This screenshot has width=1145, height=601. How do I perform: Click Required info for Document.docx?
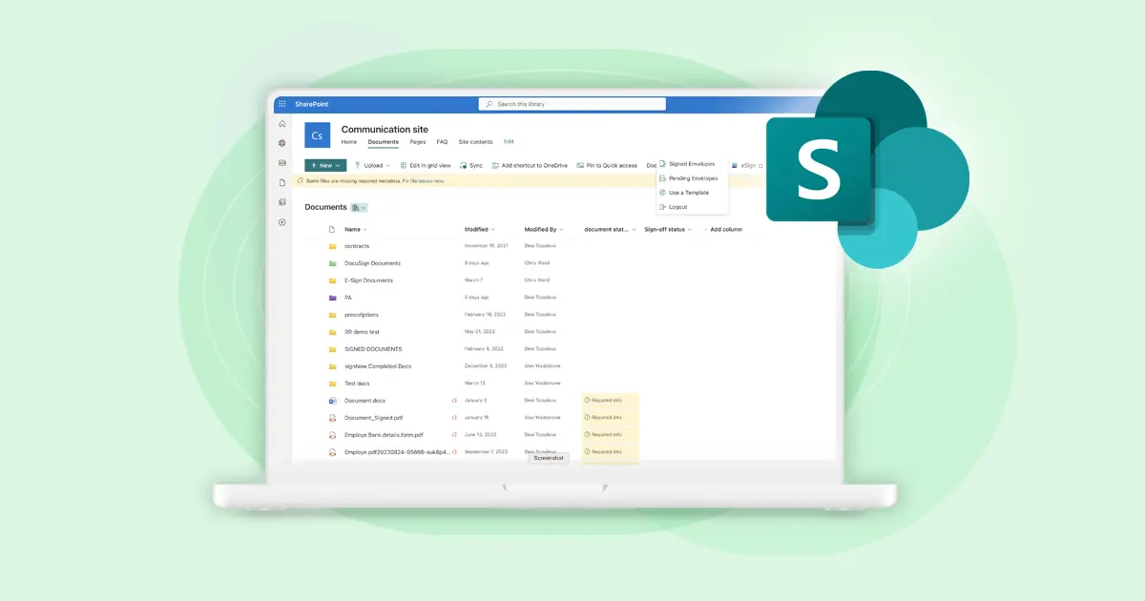click(603, 401)
